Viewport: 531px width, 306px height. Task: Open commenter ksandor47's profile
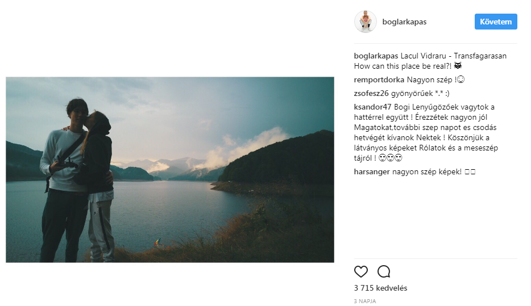click(372, 107)
